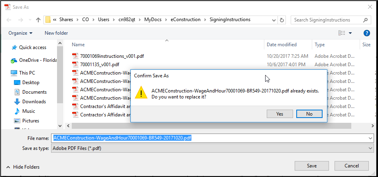Sort files by Date modified column
Image resolution: width=378 pixels, height=177 pixels.
pos(282,45)
